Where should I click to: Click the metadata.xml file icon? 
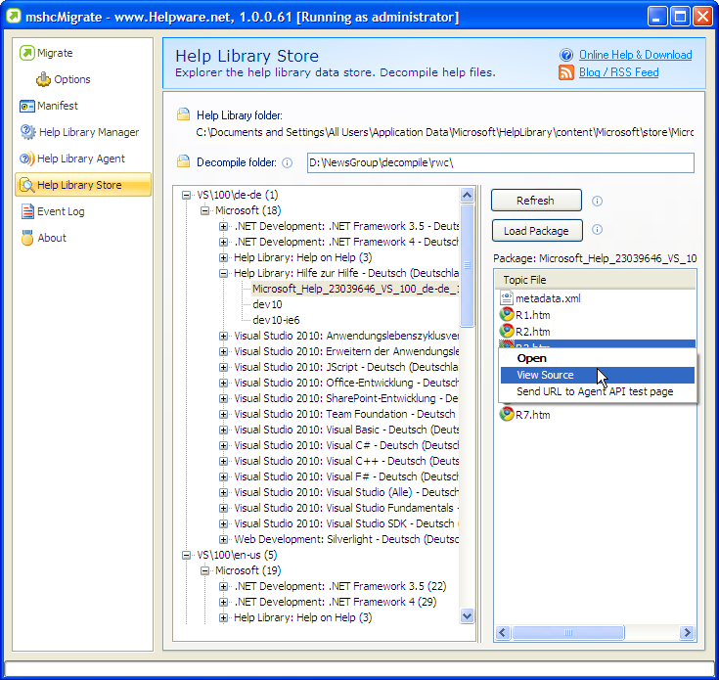507,298
